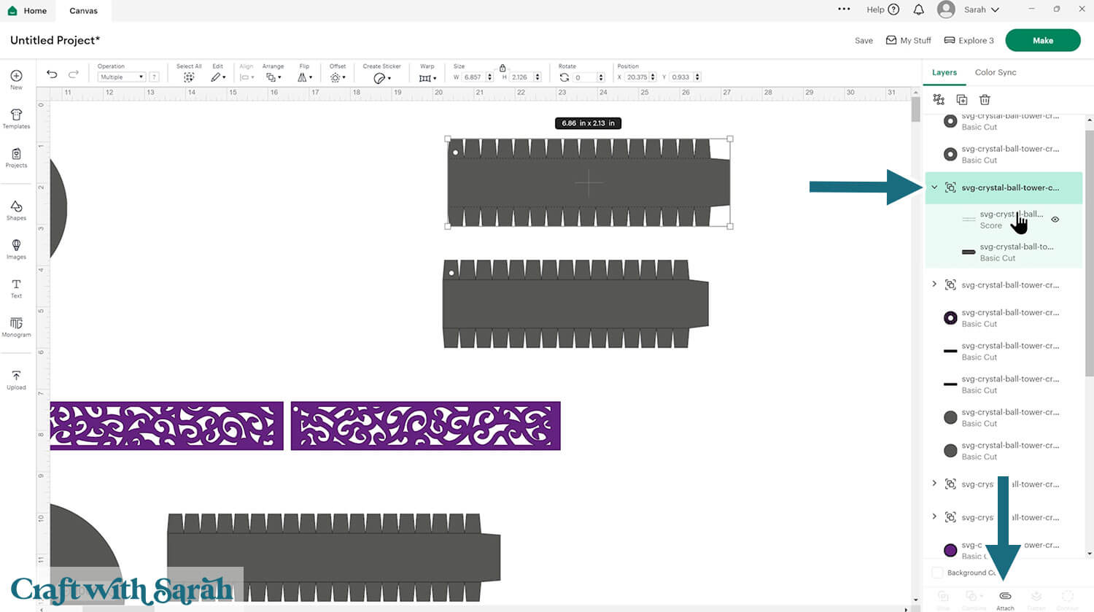The image size is (1094, 612).
Task: Open the Create Sticker dropdown
Action: [x=382, y=78]
